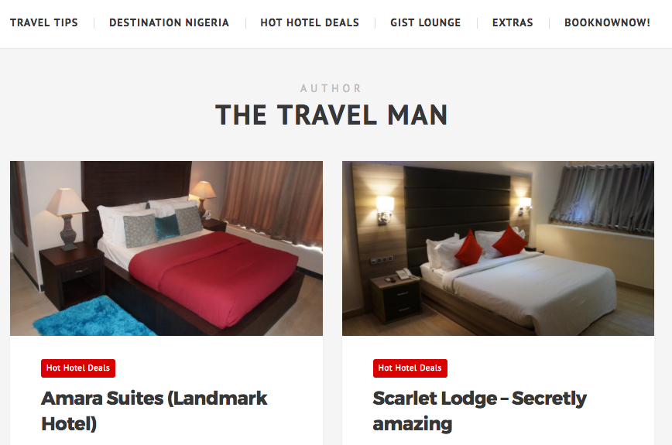Click the word Hotel) in the Amara title

tap(69, 424)
